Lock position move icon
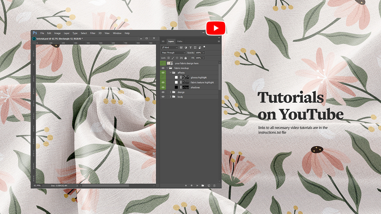The height and width of the screenshot is (214, 381). [177, 58]
